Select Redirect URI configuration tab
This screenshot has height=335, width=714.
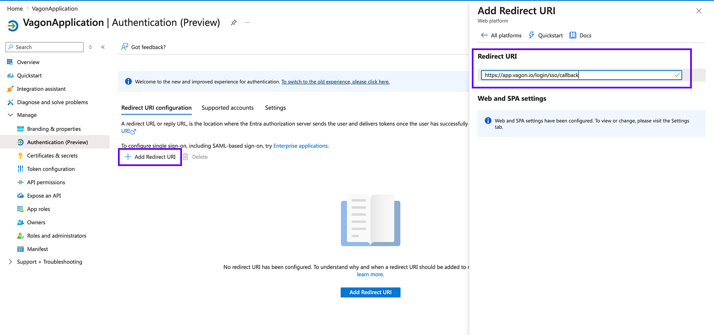click(156, 108)
